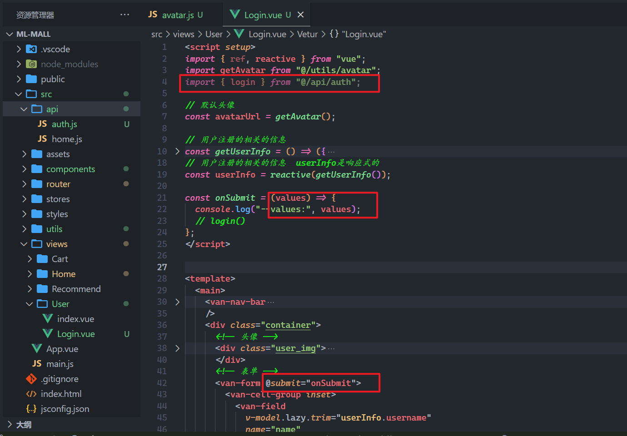
Task: Expand the Home folder
Action: click(30, 274)
